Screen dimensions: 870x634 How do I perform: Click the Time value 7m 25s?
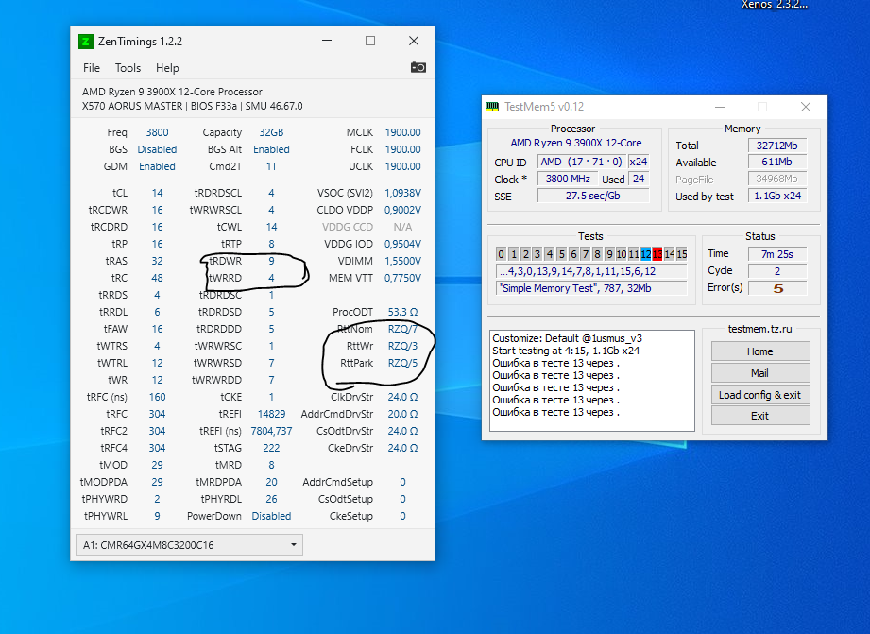coord(777,254)
